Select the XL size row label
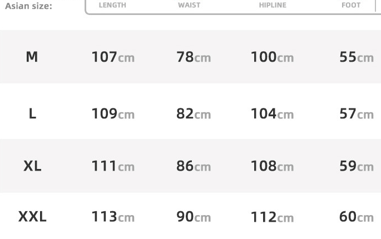 click(x=32, y=166)
